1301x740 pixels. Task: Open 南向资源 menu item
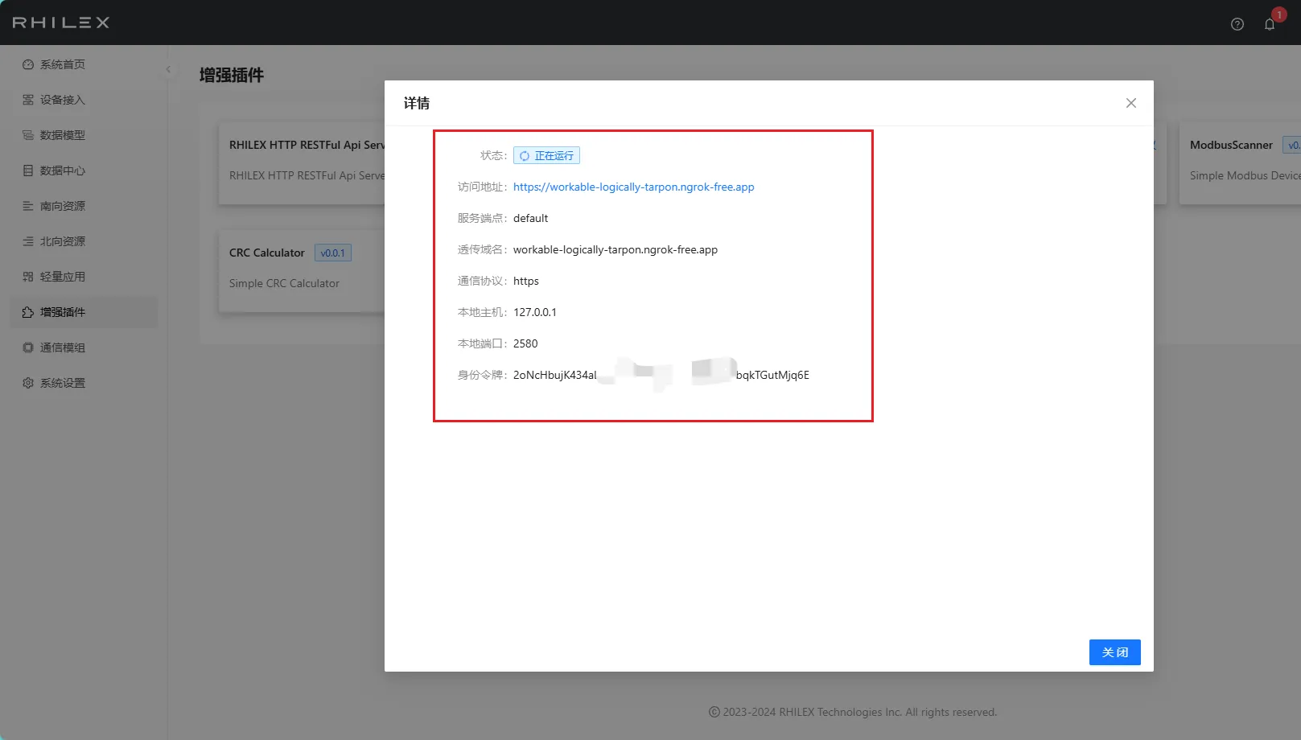click(x=84, y=206)
